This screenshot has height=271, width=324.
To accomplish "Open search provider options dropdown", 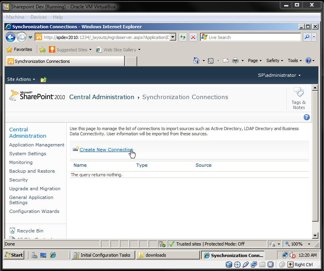I will [x=314, y=37].
